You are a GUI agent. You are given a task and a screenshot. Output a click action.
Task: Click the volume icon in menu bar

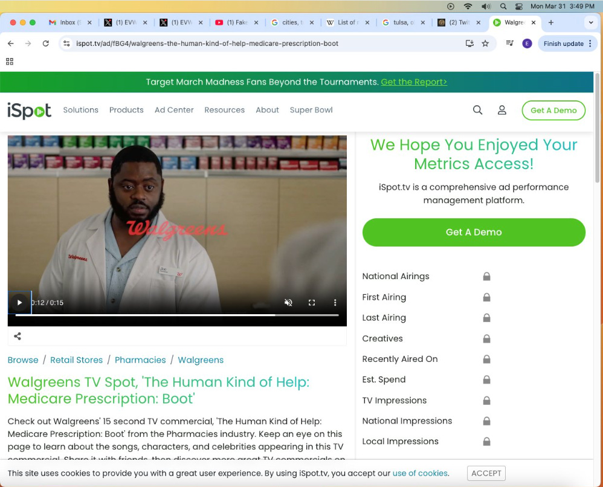(x=486, y=6)
